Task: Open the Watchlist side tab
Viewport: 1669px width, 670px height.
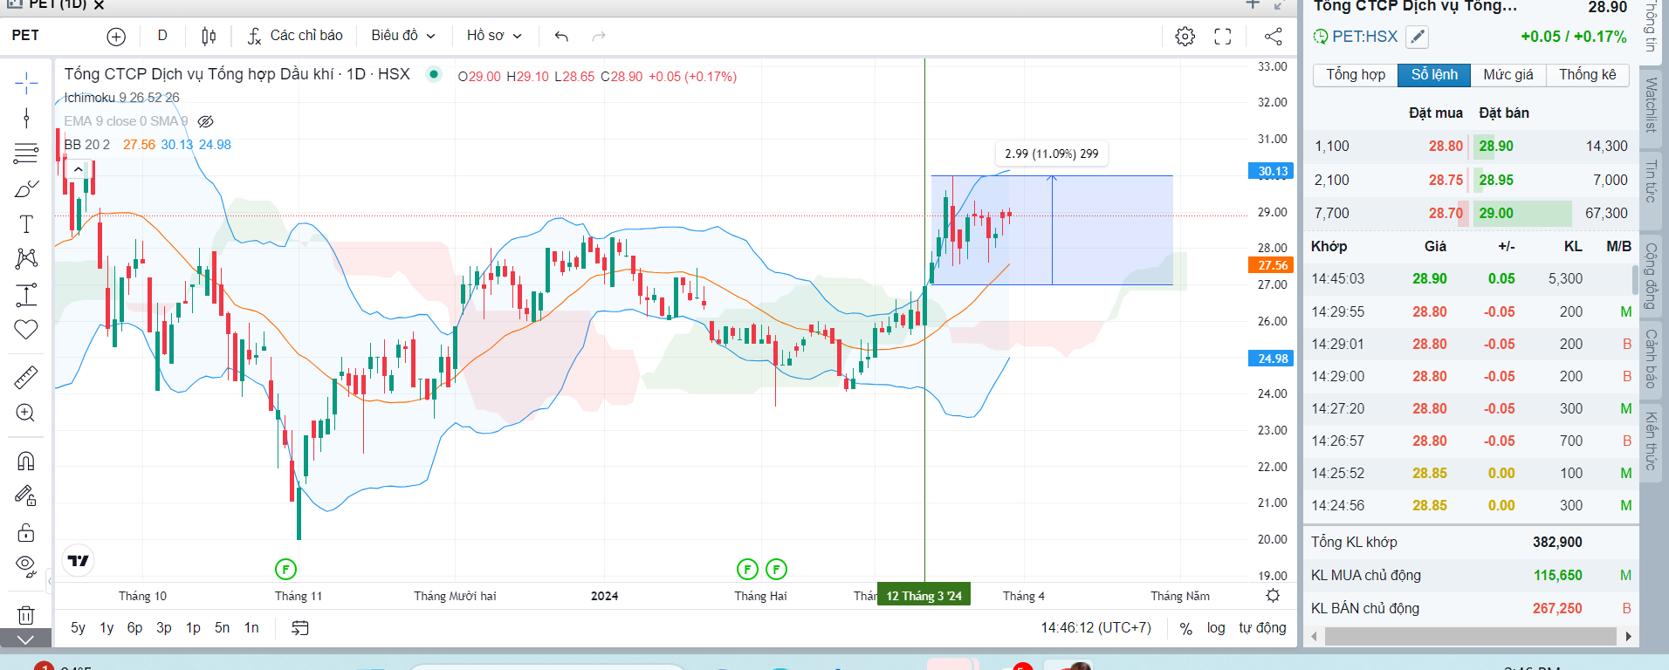Action: coord(1652,105)
